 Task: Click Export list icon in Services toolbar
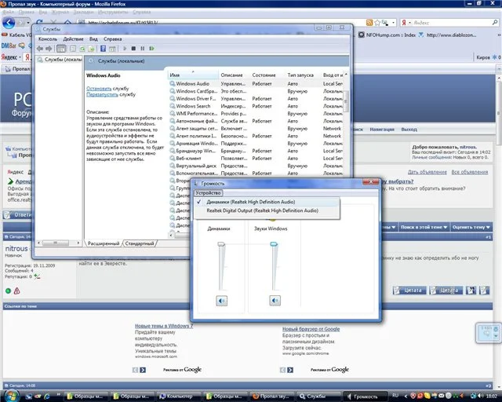tap(91, 49)
